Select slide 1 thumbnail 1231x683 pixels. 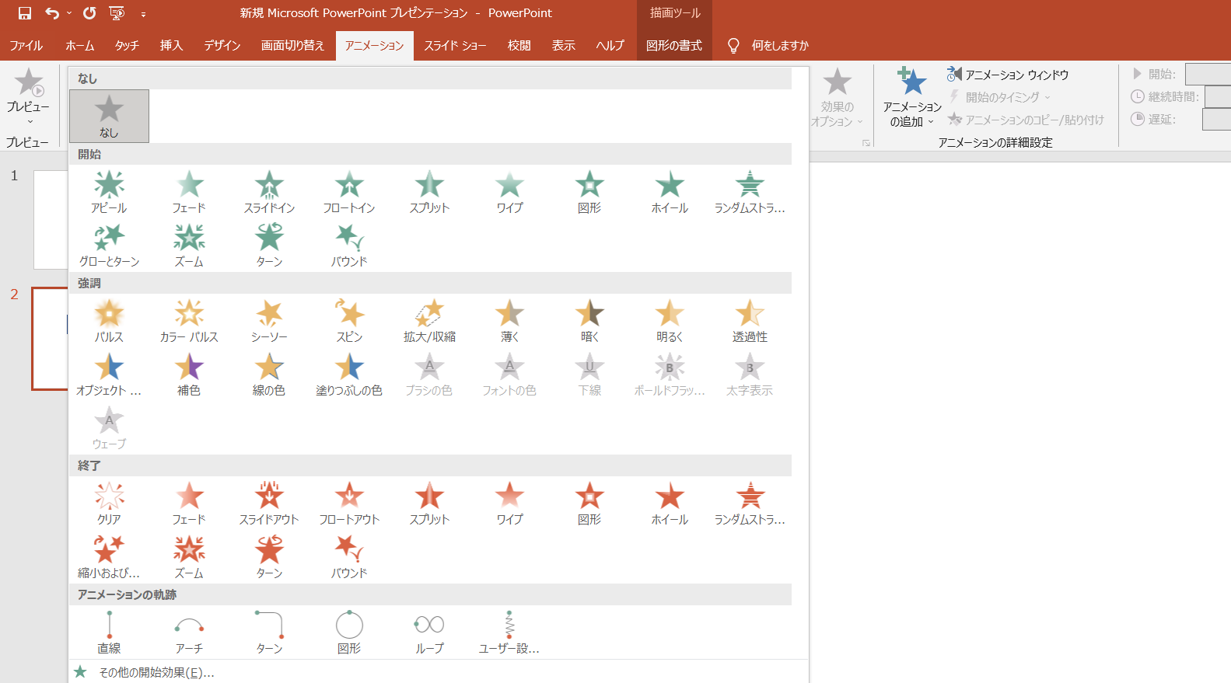click(x=51, y=220)
